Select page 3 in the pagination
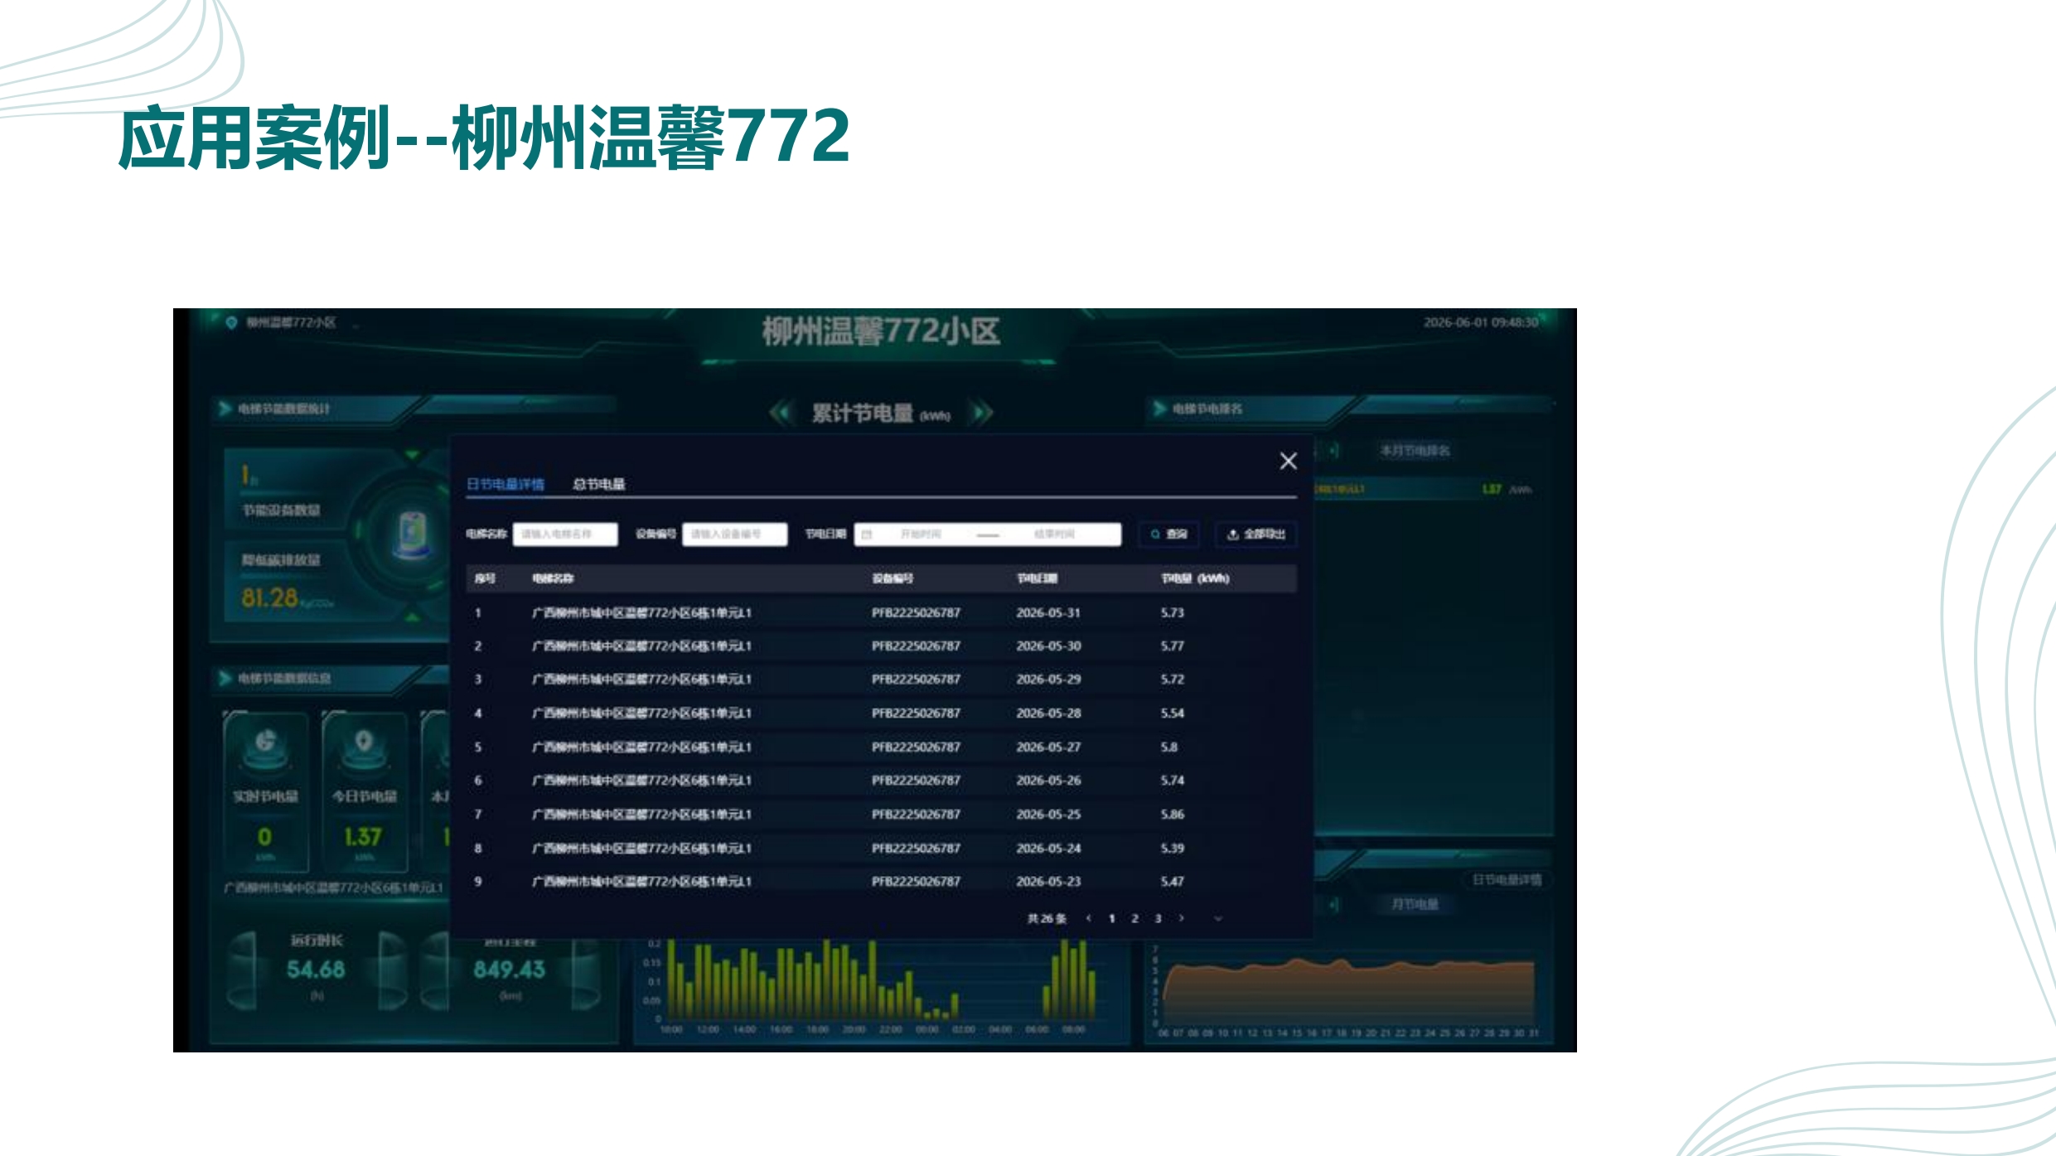The image size is (2056, 1156). click(x=1158, y=918)
